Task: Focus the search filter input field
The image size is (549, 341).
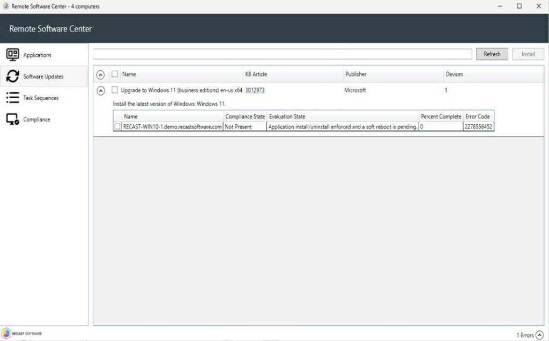Action: tap(282, 54)
